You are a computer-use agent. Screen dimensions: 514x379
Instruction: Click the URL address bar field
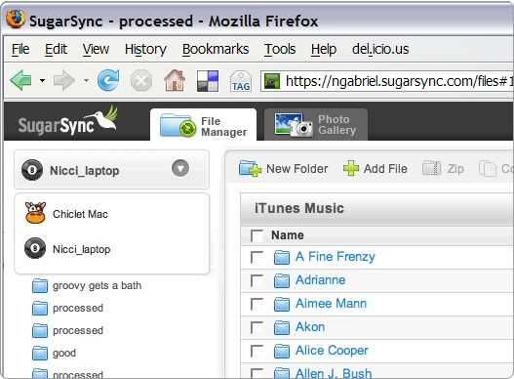pyautogui.click(x=387, y=81)
